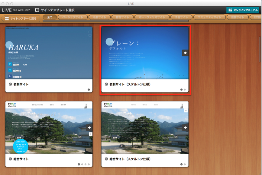Select first page dot on 総合サイト（スケルトン仕様） card
Viewport: 262px width, 175px height.
coord(181,164)
